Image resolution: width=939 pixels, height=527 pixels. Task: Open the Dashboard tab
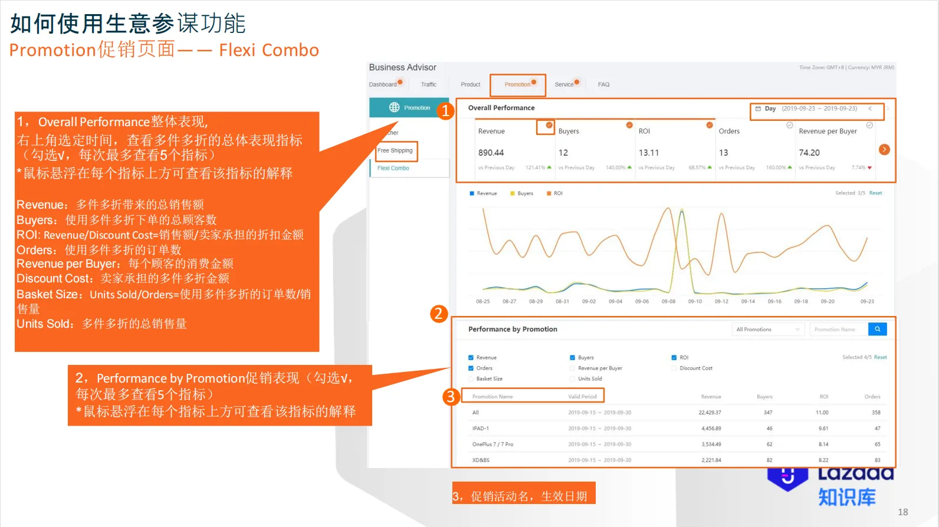click(383, 84)
